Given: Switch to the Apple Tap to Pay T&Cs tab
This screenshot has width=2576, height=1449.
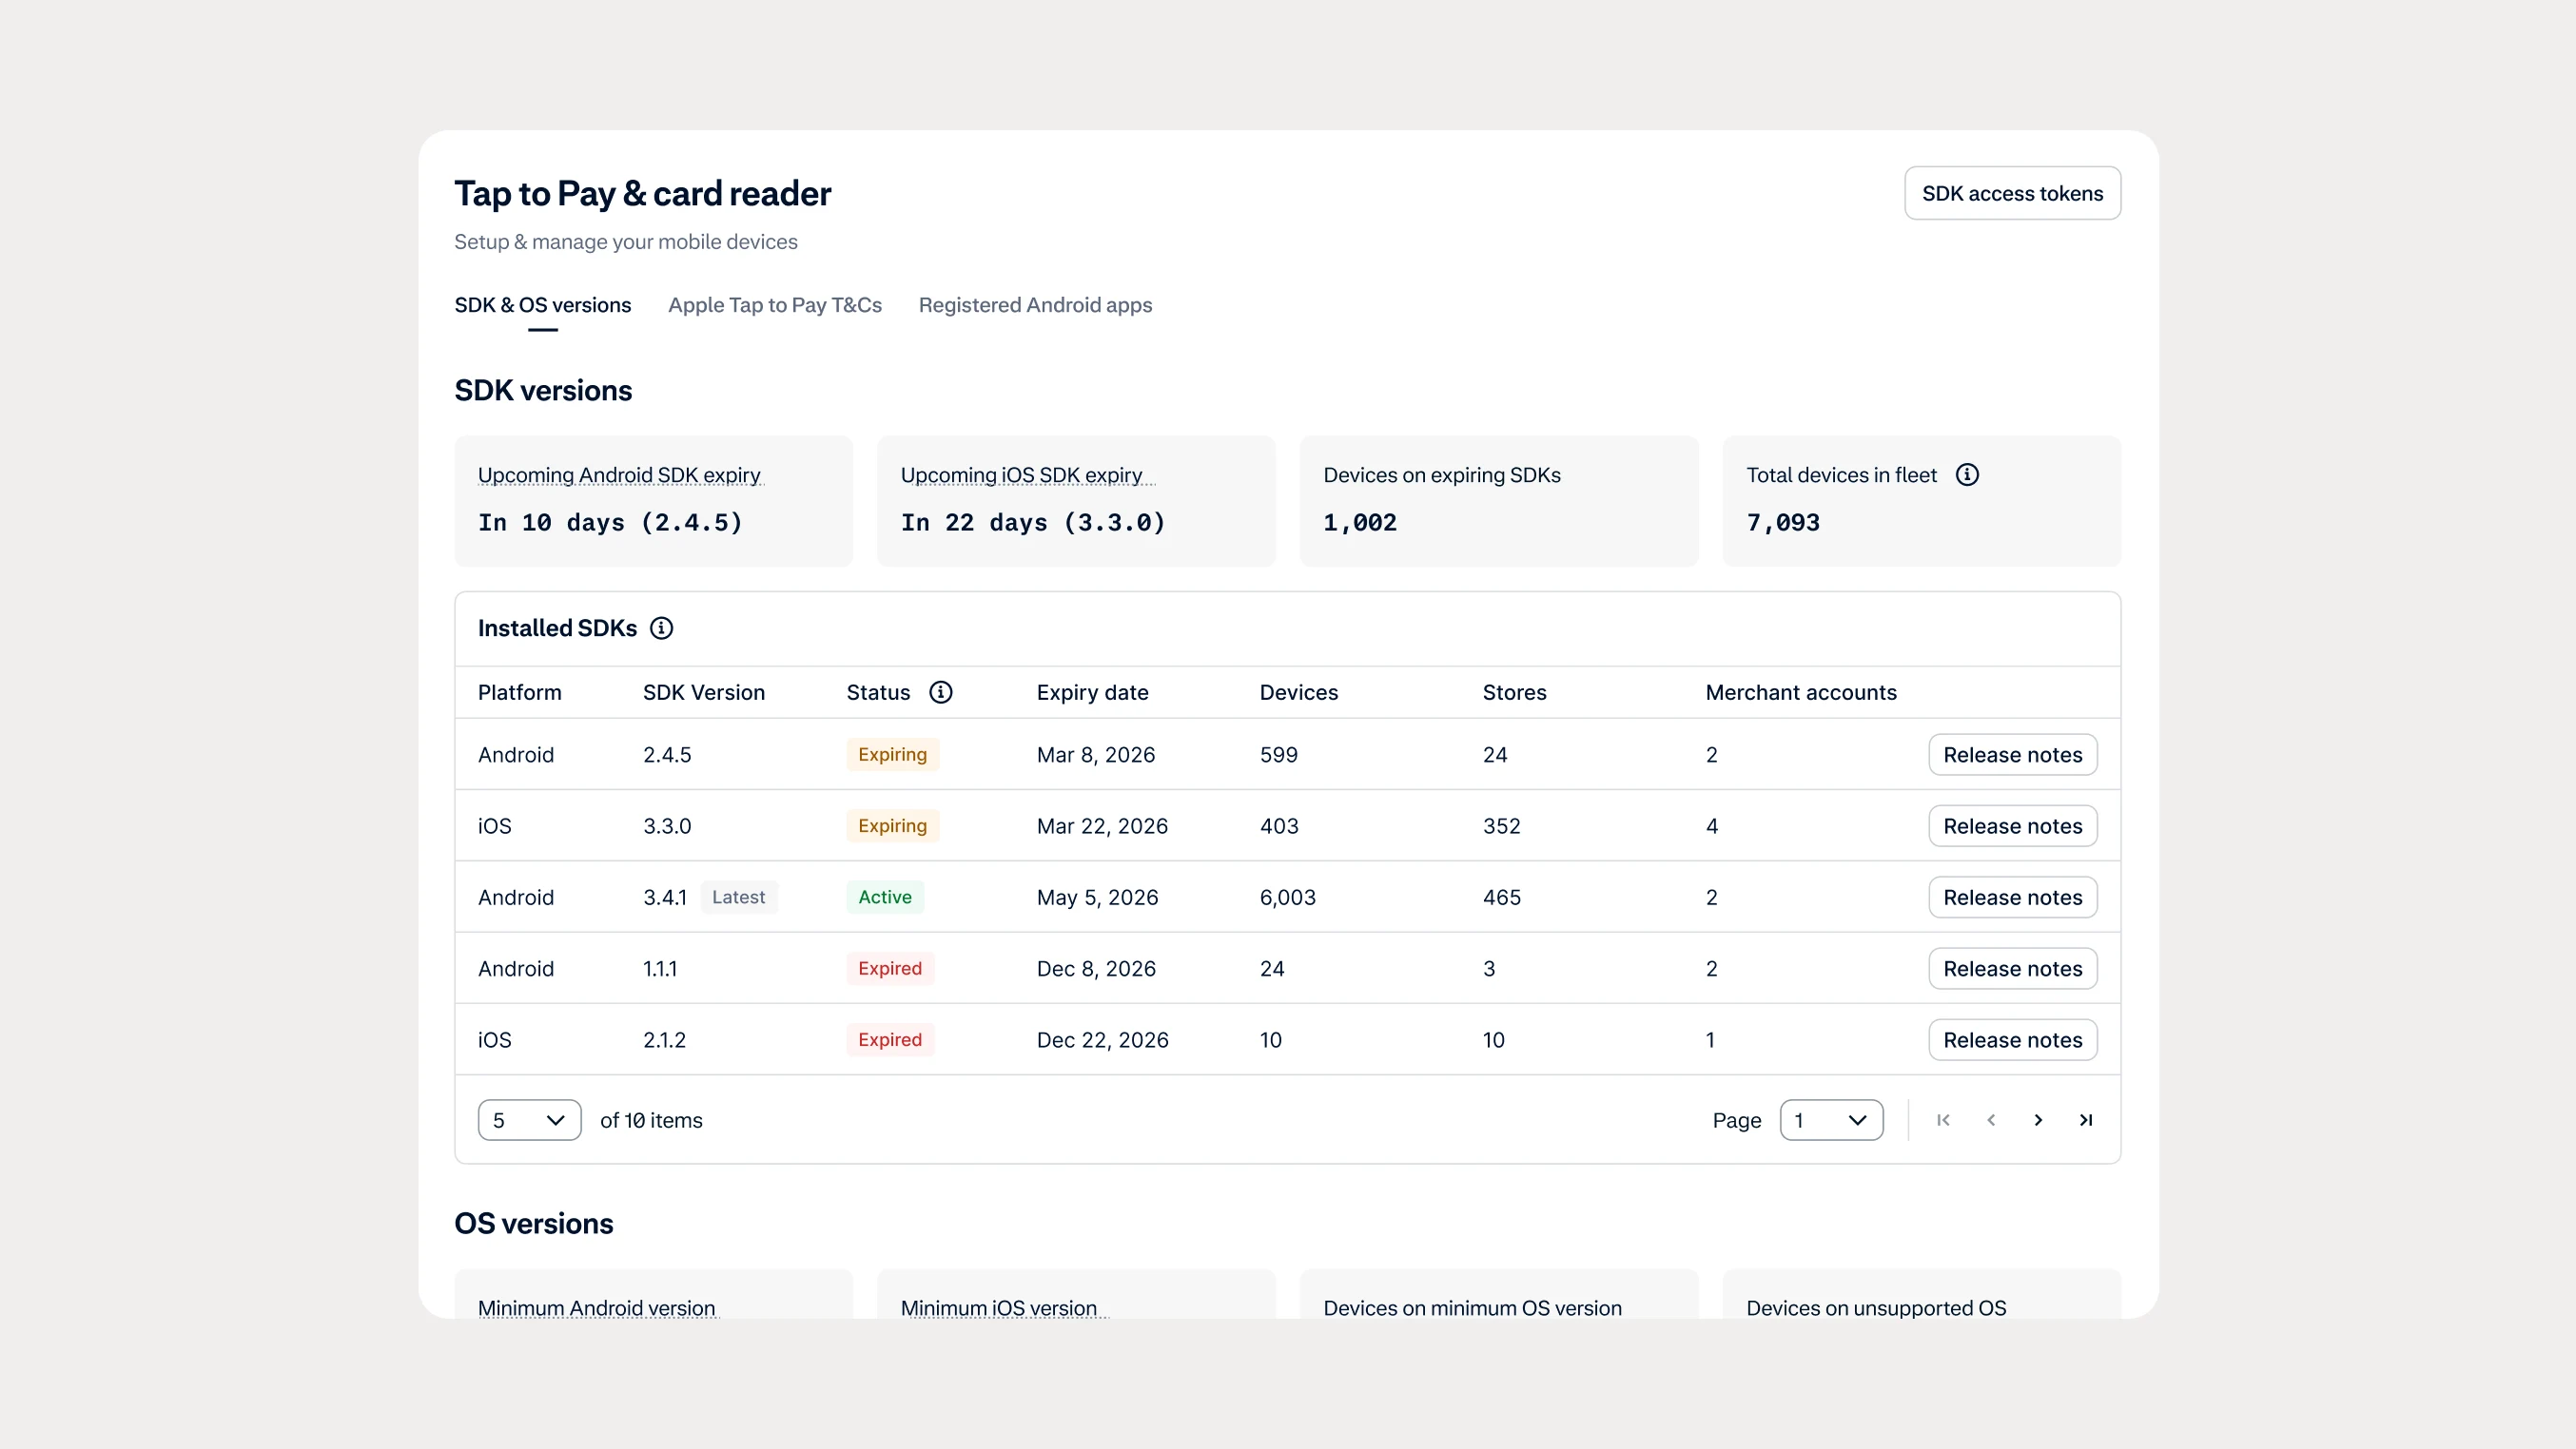Looking at the screenshot, I should (x=774, y=305).
